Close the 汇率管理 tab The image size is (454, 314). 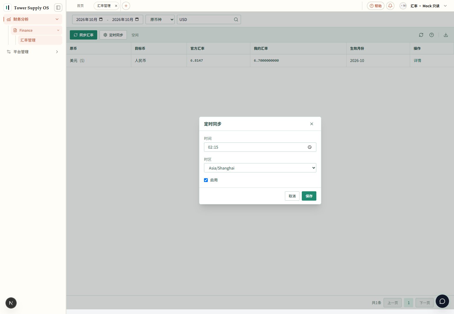(x=116, y=6)
